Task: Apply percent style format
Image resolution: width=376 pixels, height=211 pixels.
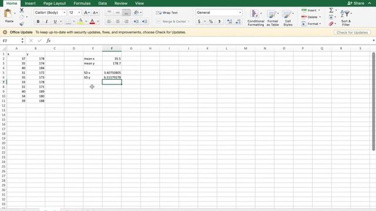Action: click(x=211, y=22)
